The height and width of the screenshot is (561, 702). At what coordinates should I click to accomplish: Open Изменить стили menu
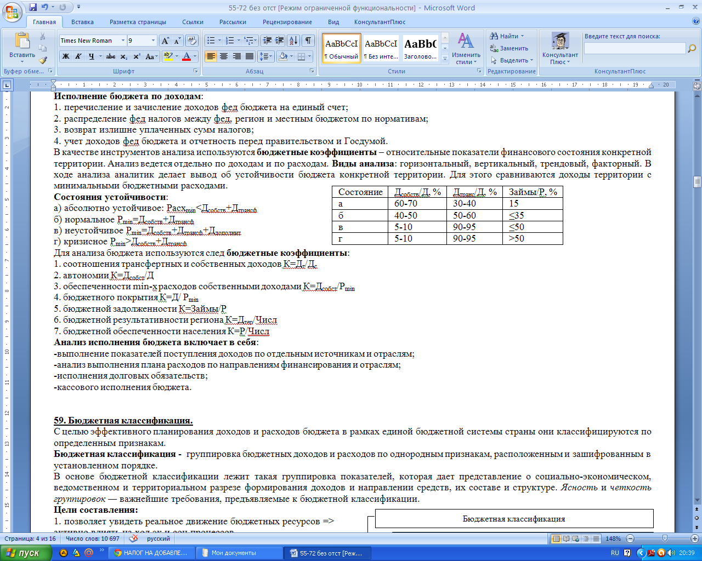[x=466, y=49]
